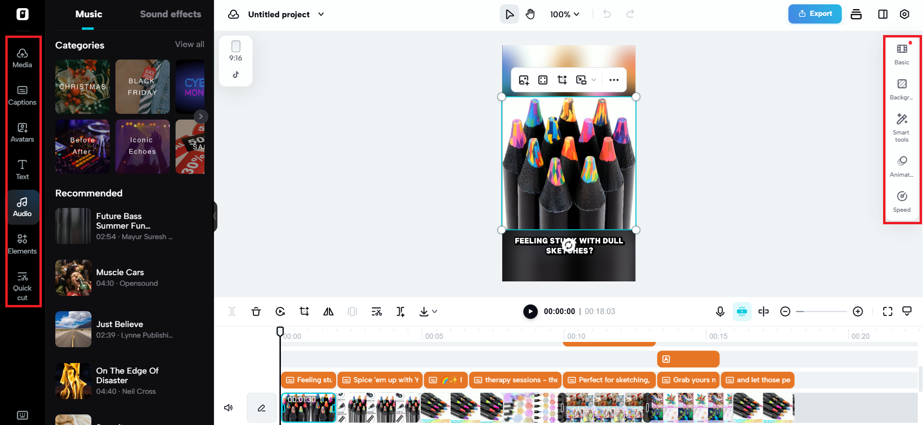Image resolution: width=923 pixels, height=425 pixels.
Task: Mute the video track with the speaker icon
Action: coord(228,408)
